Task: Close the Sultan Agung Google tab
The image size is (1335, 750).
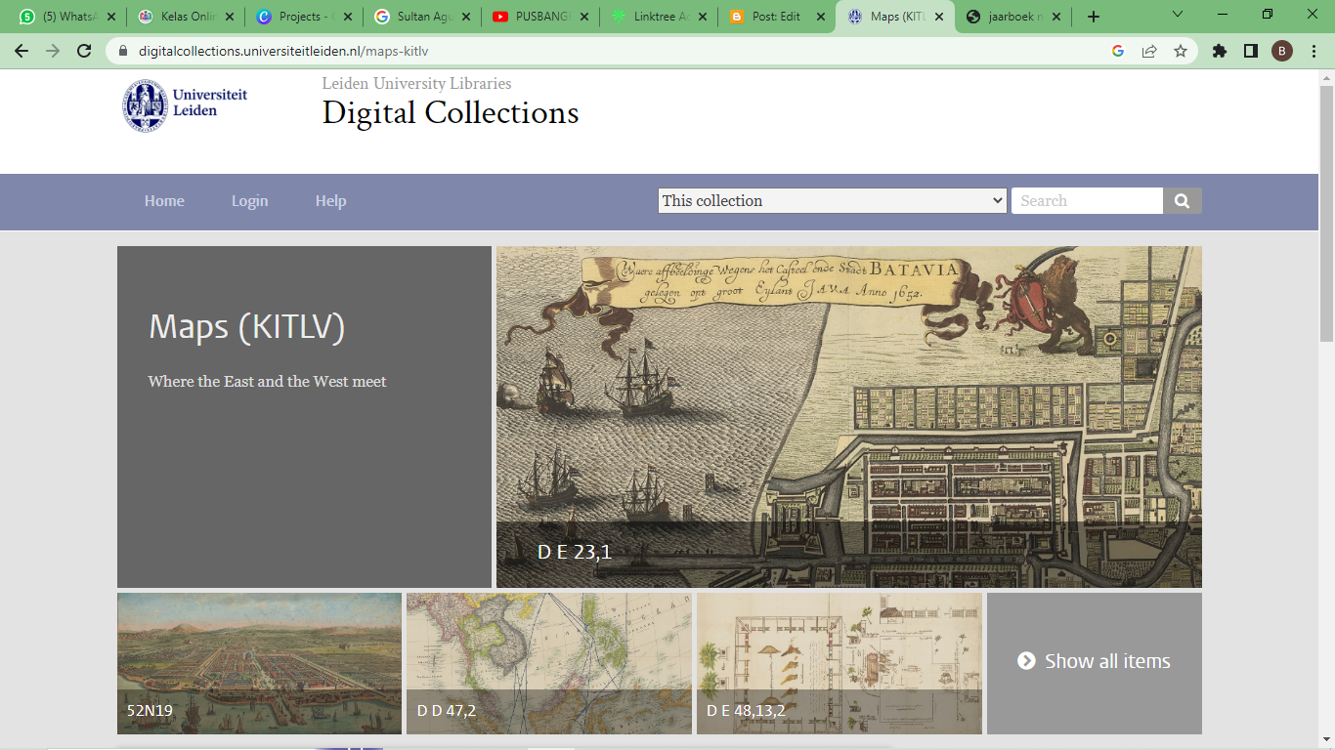Action: 466,17
